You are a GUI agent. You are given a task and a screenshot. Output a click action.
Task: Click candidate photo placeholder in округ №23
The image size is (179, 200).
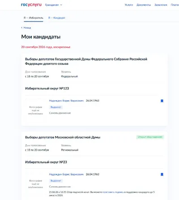click(35, 184)
